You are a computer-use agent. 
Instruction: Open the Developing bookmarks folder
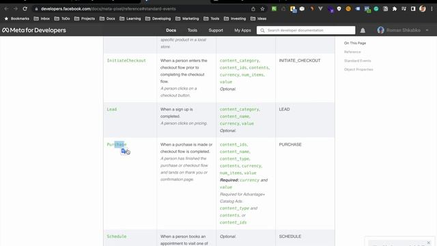pos(158,18)
